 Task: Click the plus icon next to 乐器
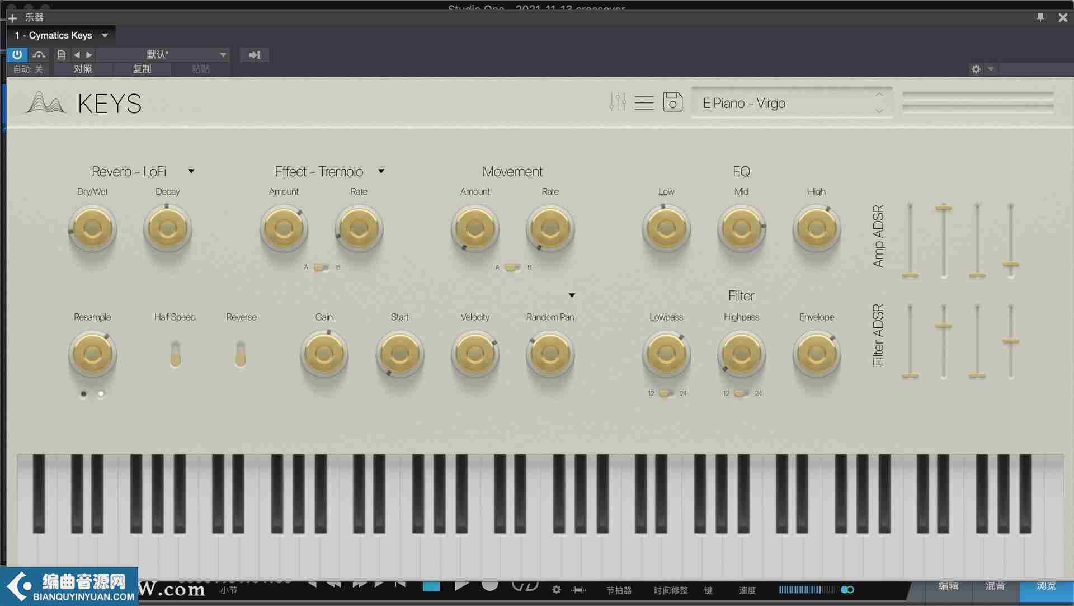[12, 18]
